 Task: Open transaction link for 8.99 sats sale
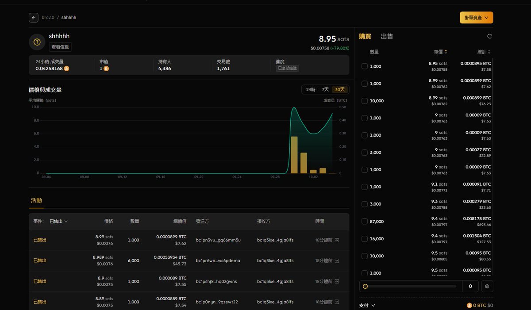point(337,240)
